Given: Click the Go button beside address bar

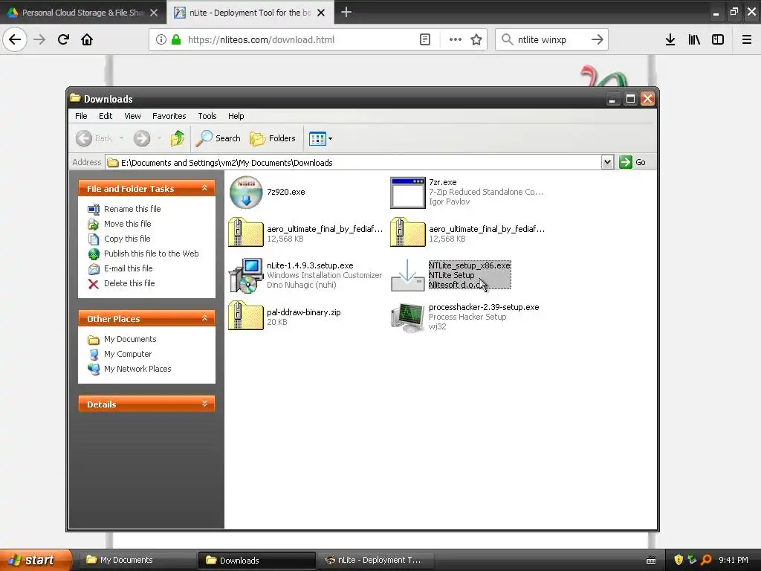Looking at the screenshot, I should [x=632, y=162].
